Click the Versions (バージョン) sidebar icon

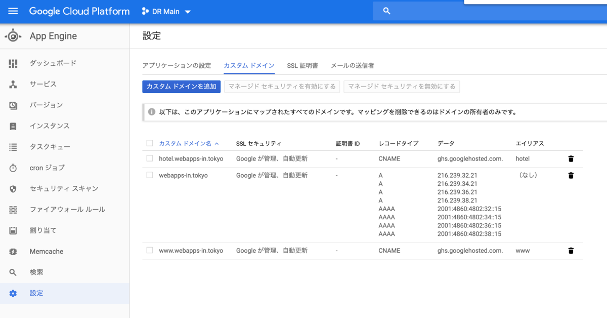click(13, 105)
